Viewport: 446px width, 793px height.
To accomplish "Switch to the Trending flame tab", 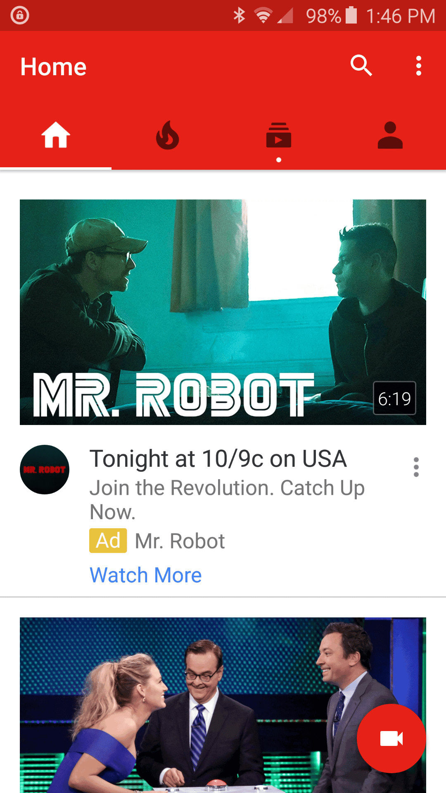I will [x=167, y=135].
